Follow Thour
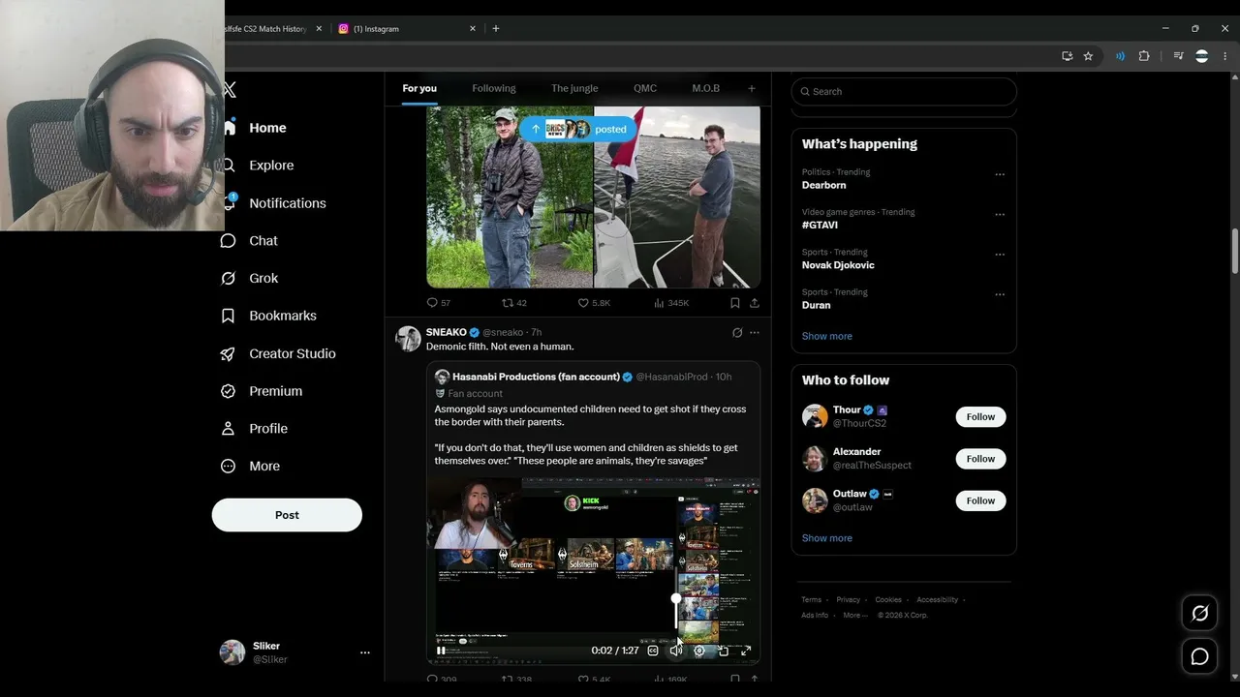Image resolution: width=1240 pixels, height=697 pixels. pos(980,416)
